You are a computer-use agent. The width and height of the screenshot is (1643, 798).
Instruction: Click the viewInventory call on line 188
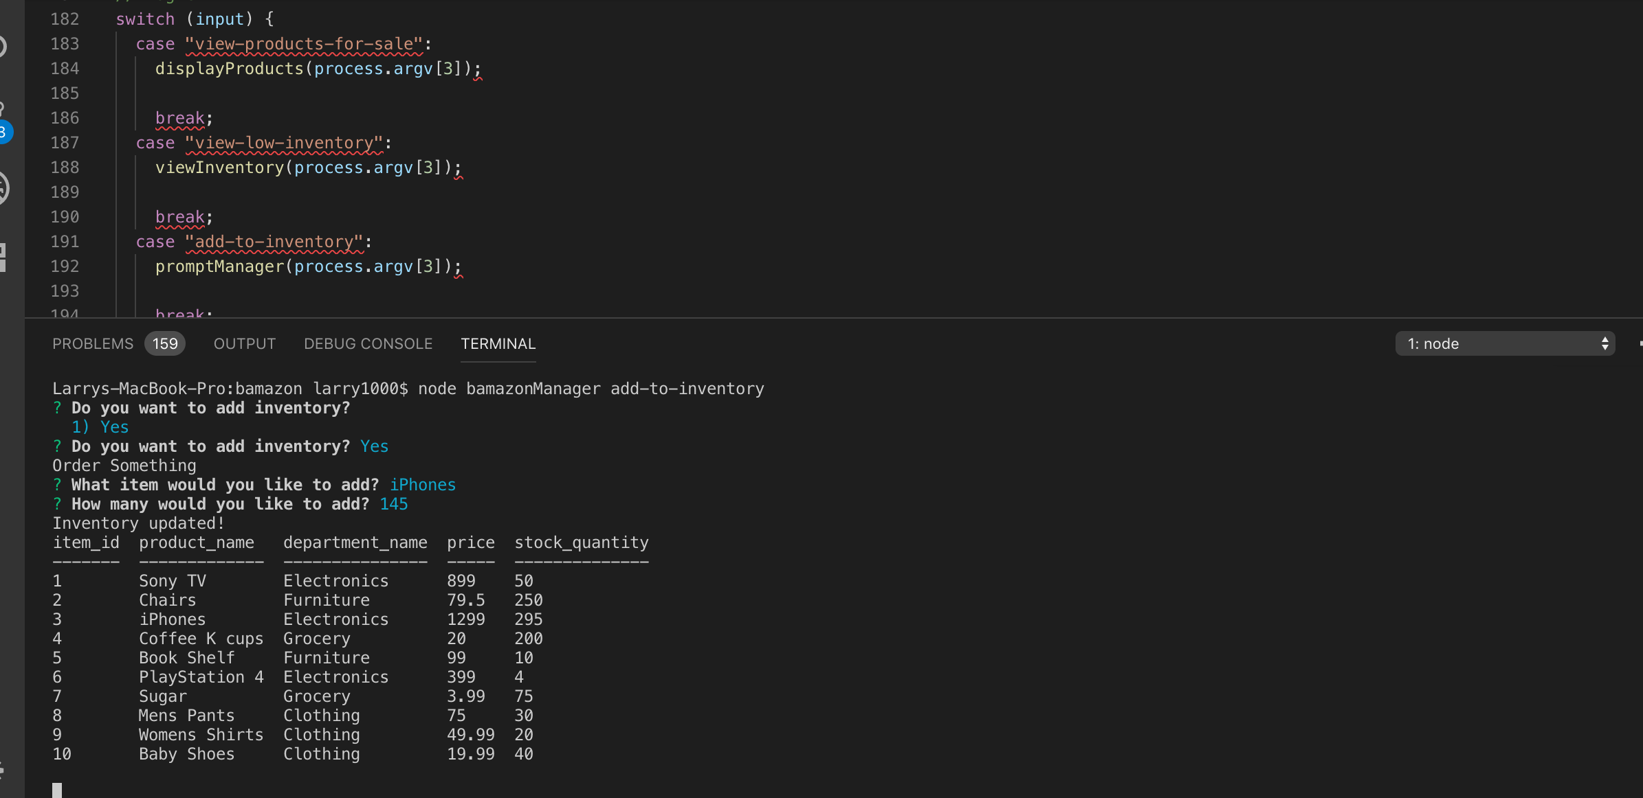[219, 168]
